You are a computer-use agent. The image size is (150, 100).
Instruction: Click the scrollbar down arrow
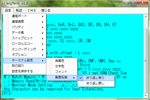146,95
